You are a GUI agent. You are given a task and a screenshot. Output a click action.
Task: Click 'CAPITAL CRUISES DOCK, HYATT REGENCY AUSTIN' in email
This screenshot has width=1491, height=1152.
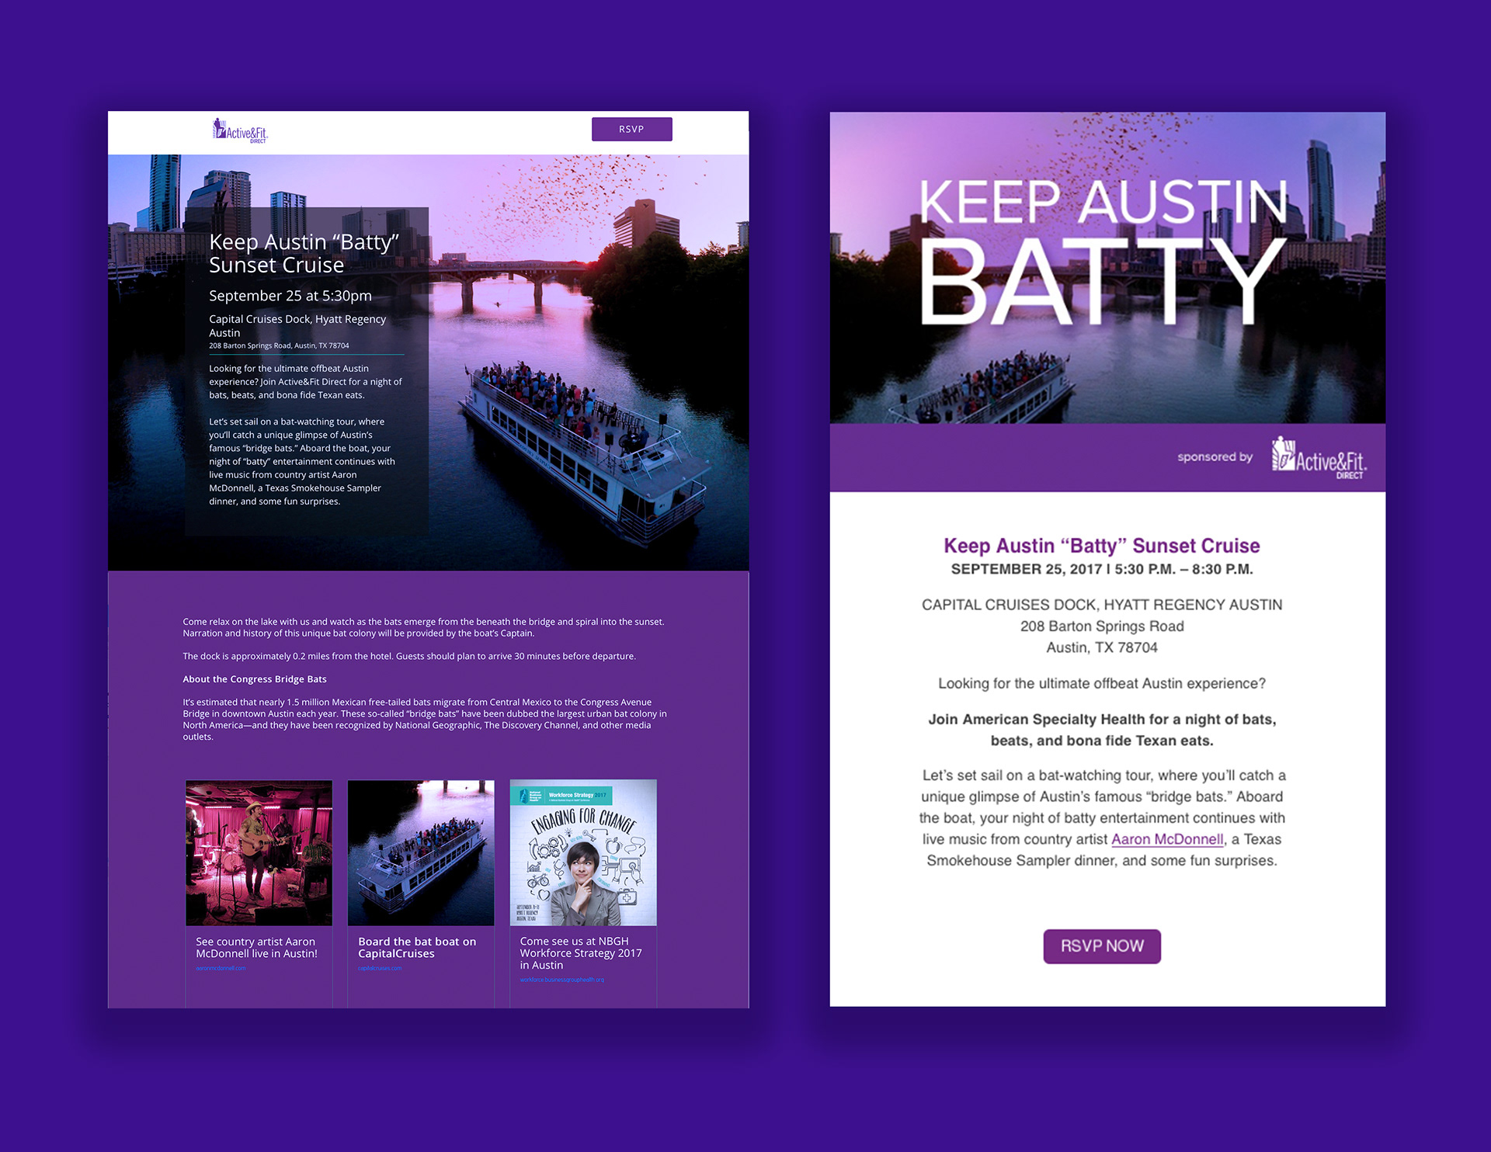pos(1101,605)
